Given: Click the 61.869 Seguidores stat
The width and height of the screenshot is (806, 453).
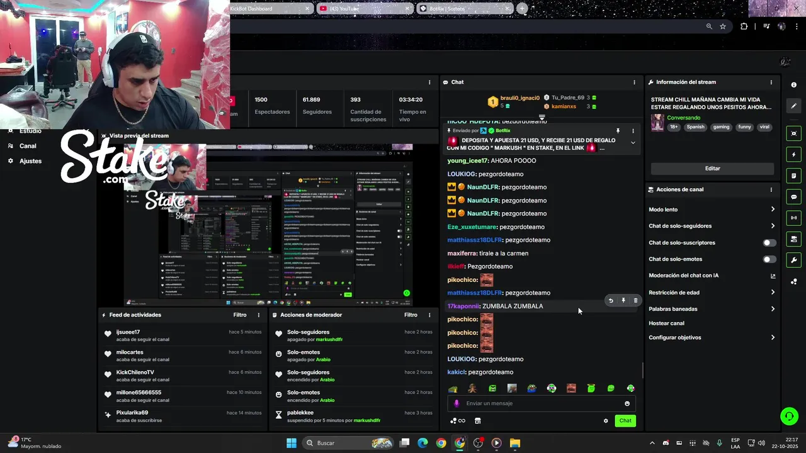Looking at the screenshot, I should point(317,105).
